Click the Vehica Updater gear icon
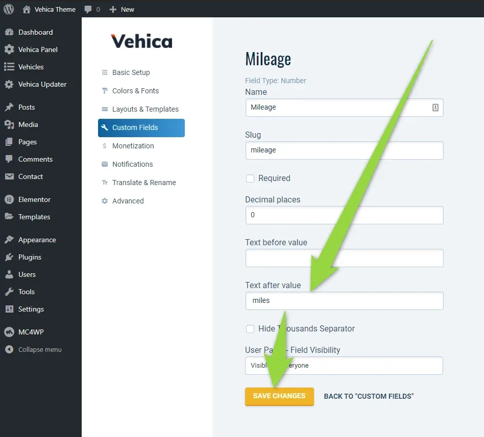The image size is (484, 437). (x=9, y=84)
